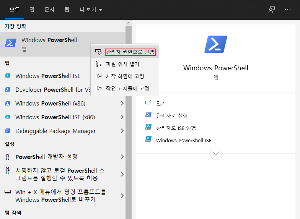This screenshot has width=300, height=219.
Task: Click the large PowerShell logo in preview pane
Action: click(216, 44)
